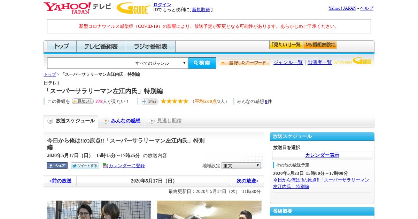Go to 次の放送> next broadcast

248,181
